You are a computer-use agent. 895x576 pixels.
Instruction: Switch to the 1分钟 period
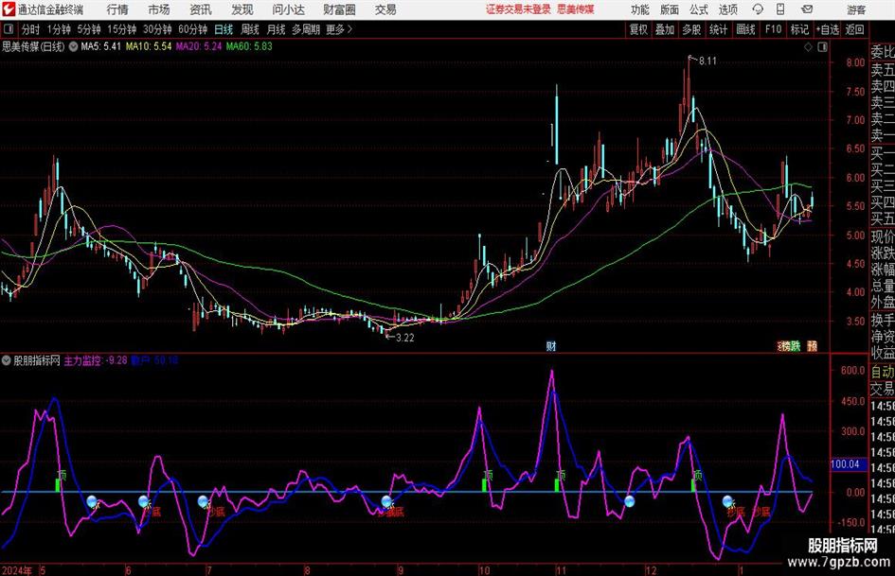[x=59, y=29]
